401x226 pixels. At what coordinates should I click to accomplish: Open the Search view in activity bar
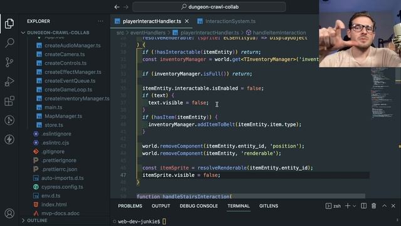point(9,43)
